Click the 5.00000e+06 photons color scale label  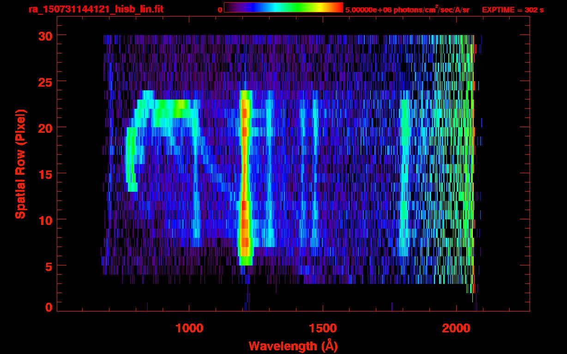coord(407,10)
